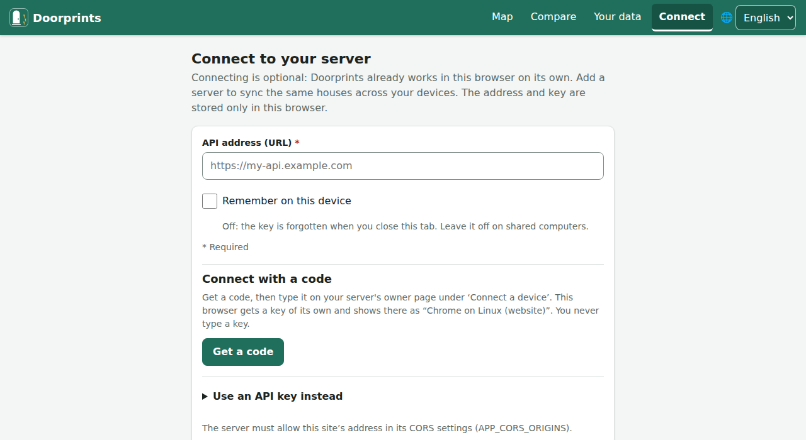Open the Compare page
806x440 pixels.
pos(553,17)
